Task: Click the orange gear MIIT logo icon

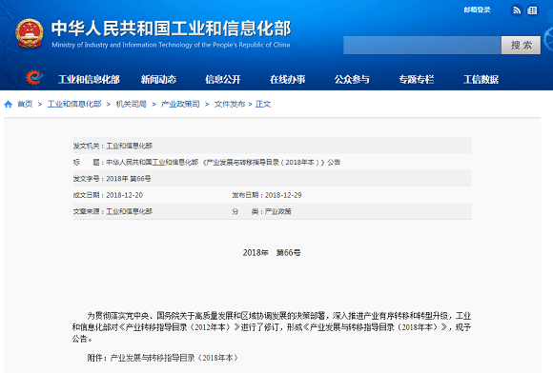Action: 34,77
